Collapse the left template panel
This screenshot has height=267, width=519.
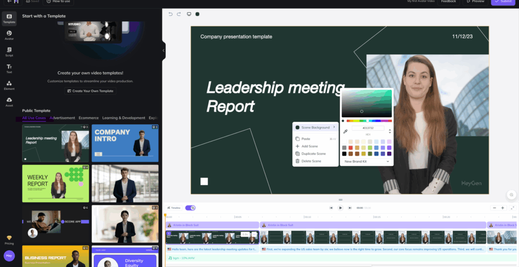164,50
